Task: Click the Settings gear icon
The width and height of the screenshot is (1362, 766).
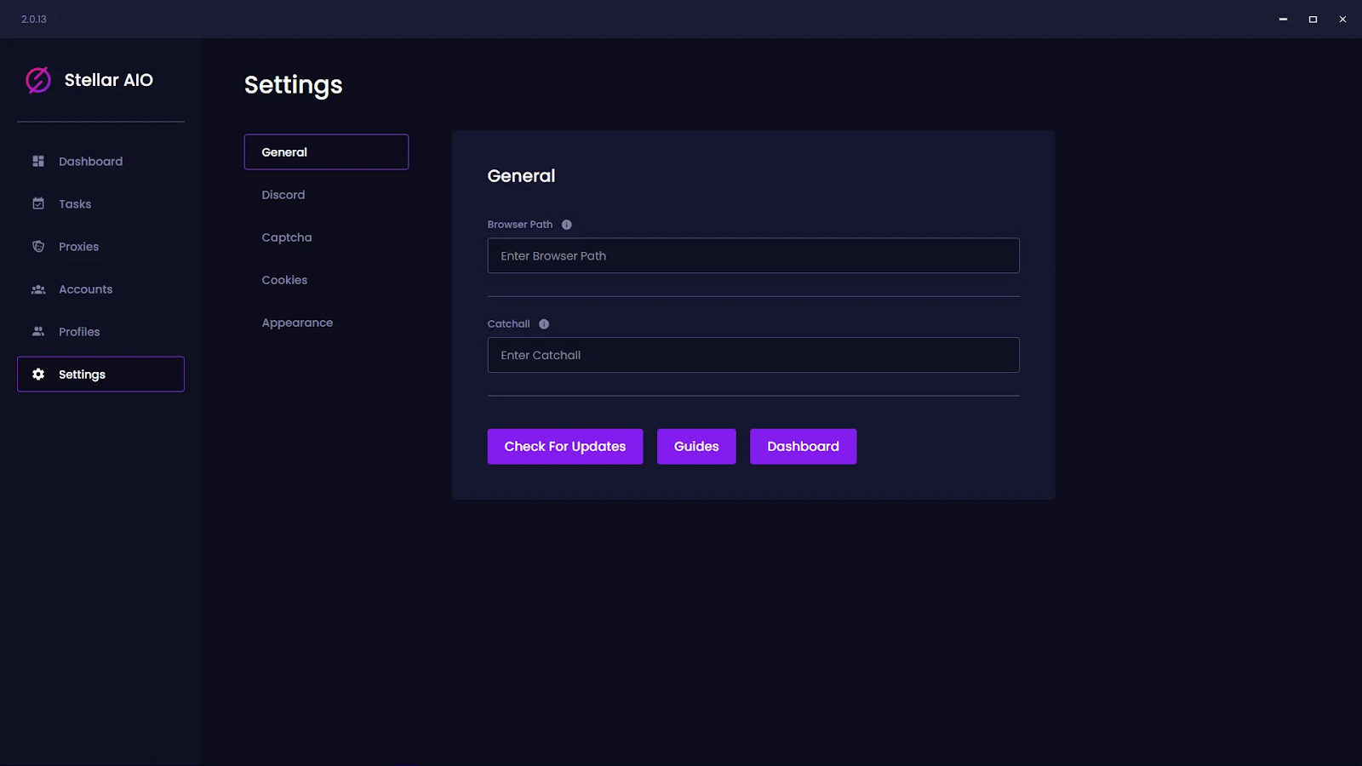Action: pyautogui.click(x=37, y=374)
